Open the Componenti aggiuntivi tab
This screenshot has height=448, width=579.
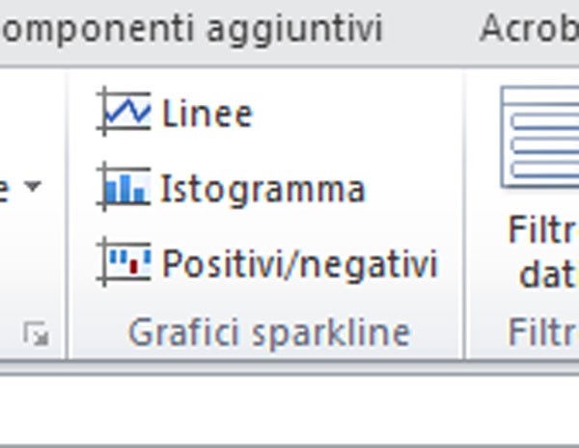193,28
